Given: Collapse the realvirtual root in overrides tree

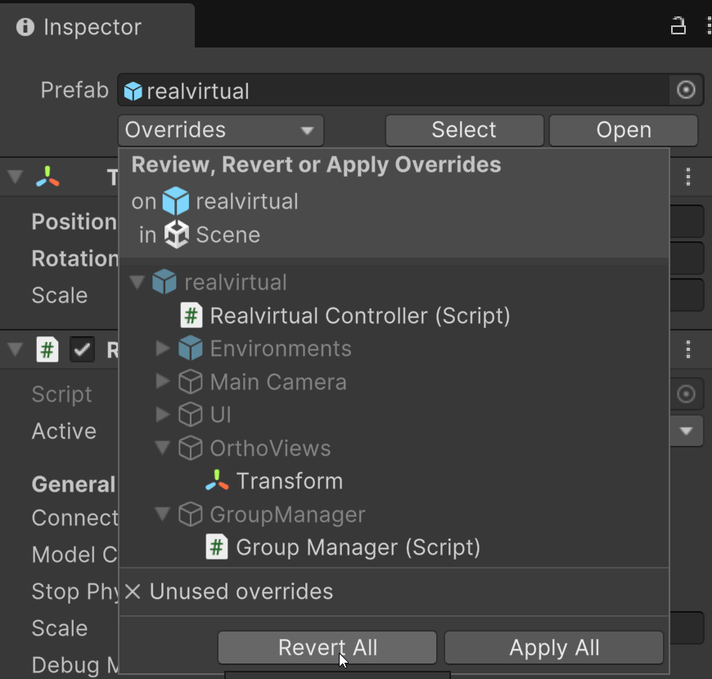Looking at the screenshot, I should tap(137, 282).
